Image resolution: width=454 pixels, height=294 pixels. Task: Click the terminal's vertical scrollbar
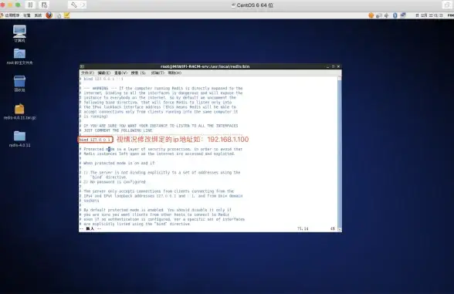click(340, 154)
